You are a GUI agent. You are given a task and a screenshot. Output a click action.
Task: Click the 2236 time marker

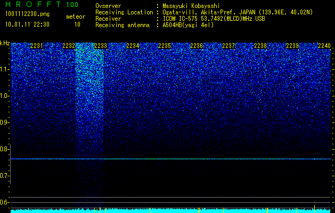click(197, 46)
